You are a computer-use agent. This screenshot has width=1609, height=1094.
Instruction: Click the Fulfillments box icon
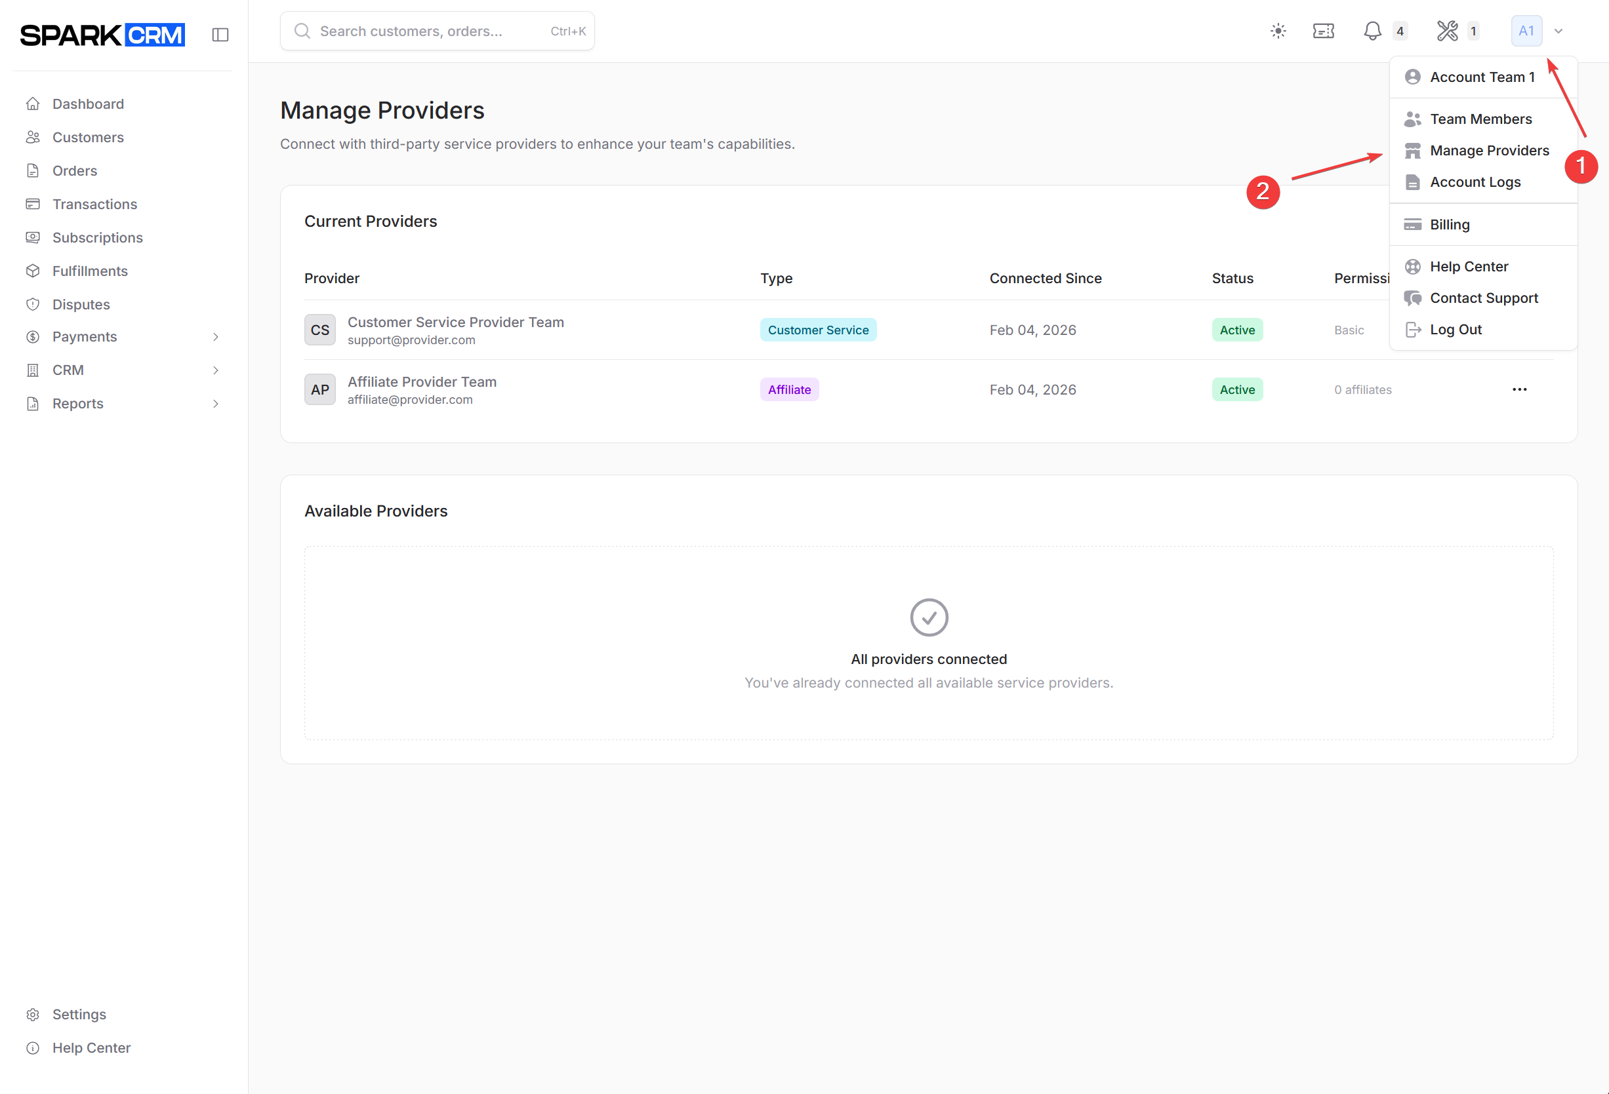point(33,271)
